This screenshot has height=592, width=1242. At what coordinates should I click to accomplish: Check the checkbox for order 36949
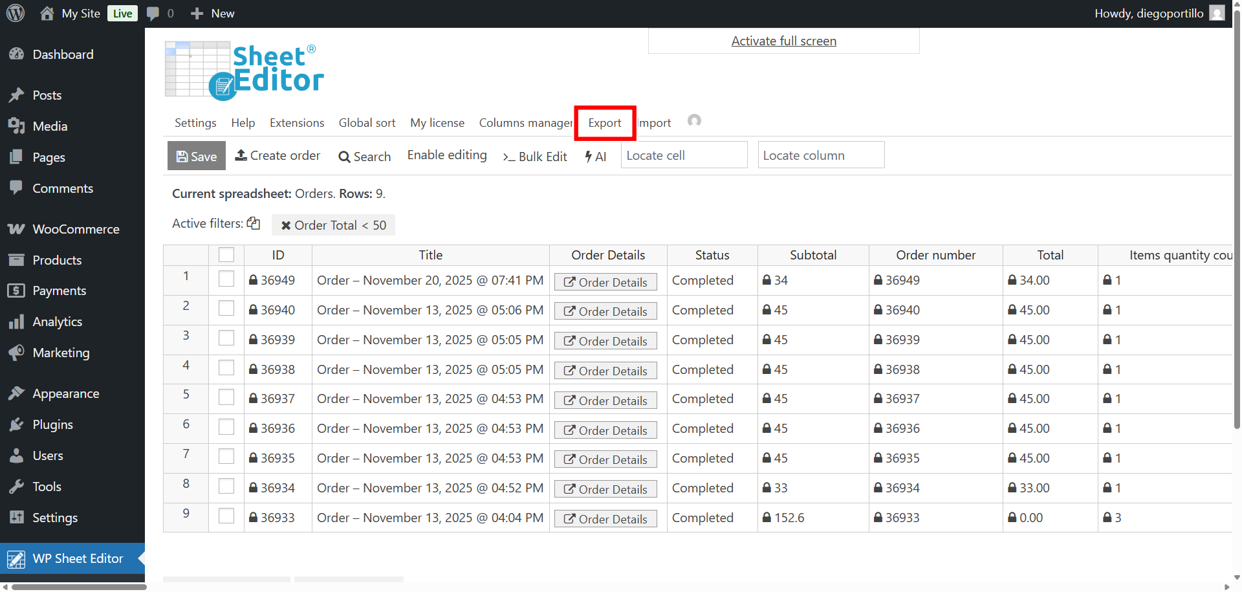coord(226,279)
